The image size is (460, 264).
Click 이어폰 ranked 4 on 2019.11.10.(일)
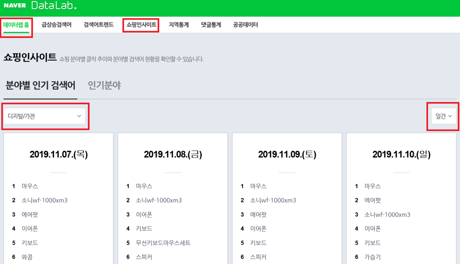pos(373,229)
